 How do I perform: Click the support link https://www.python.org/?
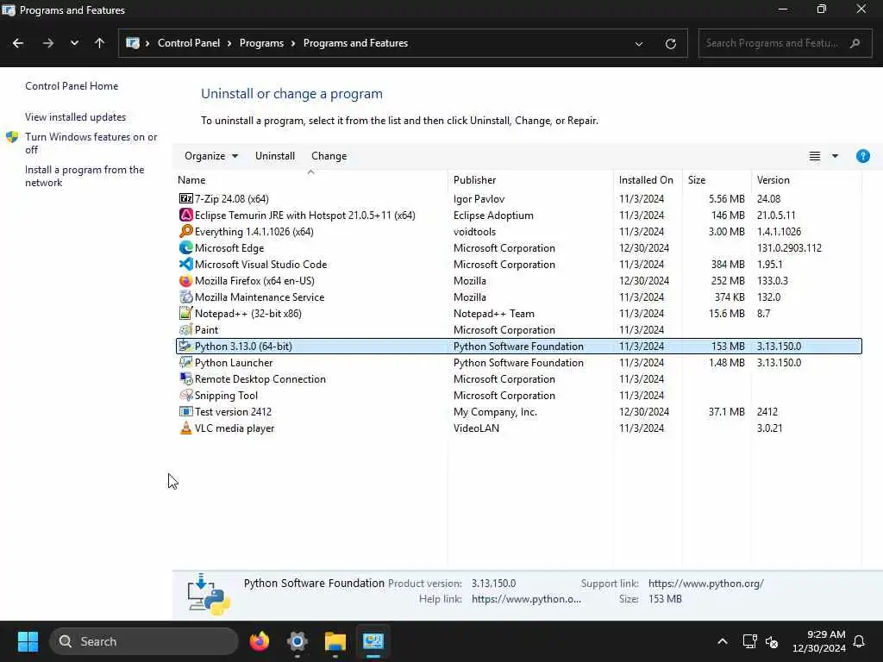pyautogui.click(x=705, y=584)
